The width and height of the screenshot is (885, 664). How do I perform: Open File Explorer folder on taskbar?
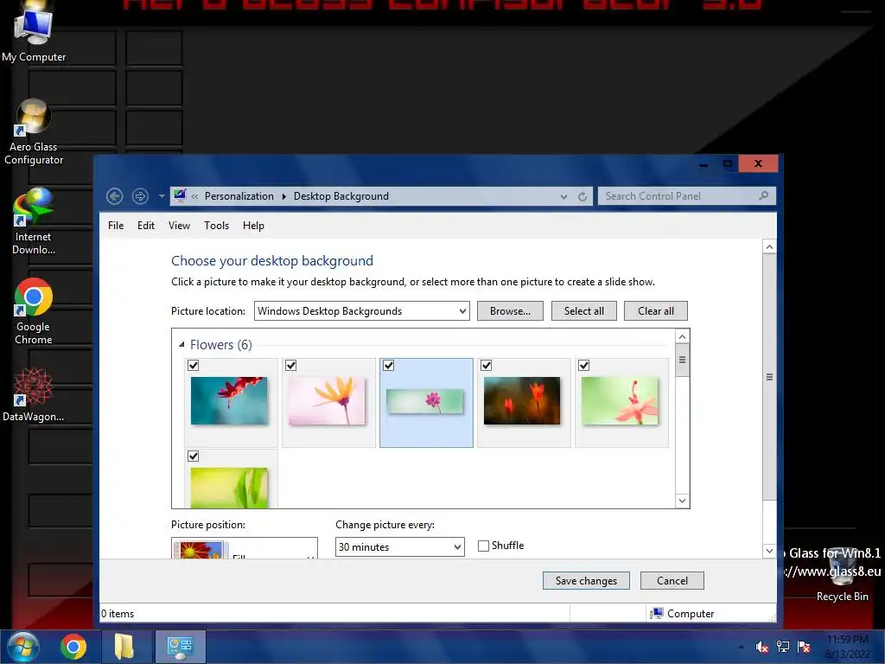point(124,647)
